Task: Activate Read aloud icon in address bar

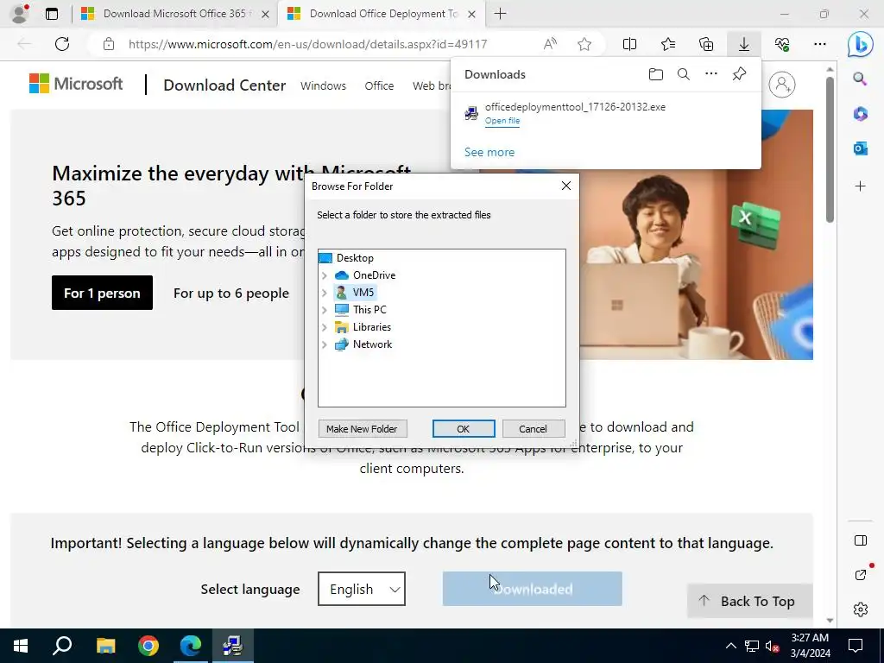Action: [550, 44]
